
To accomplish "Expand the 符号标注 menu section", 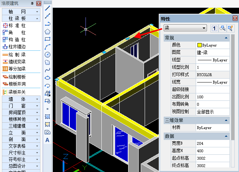I will 21,159.
